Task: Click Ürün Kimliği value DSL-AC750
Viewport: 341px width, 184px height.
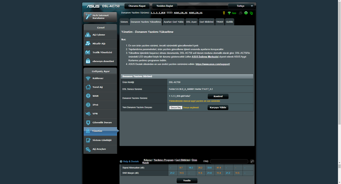Action: (x=174, y=82)
